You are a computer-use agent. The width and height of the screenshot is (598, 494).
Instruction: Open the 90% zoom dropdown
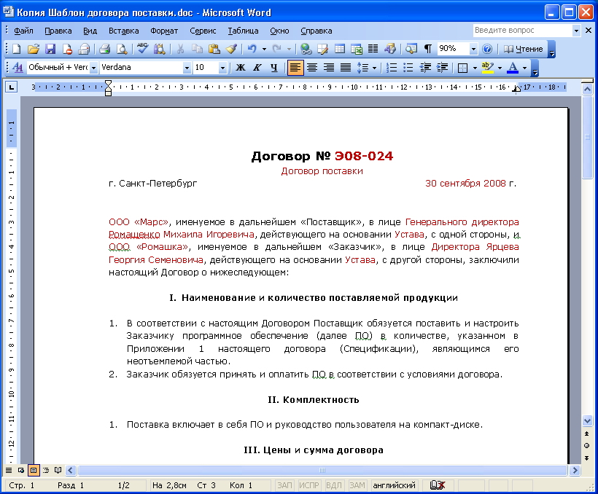click(473, 49)
